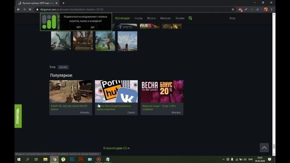This screenshot has width=290, height=163.
Task: Open the second creature screenshot thumbnail
Action: click(83, 41)
